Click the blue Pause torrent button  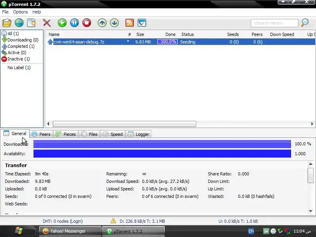pos(74,23)
